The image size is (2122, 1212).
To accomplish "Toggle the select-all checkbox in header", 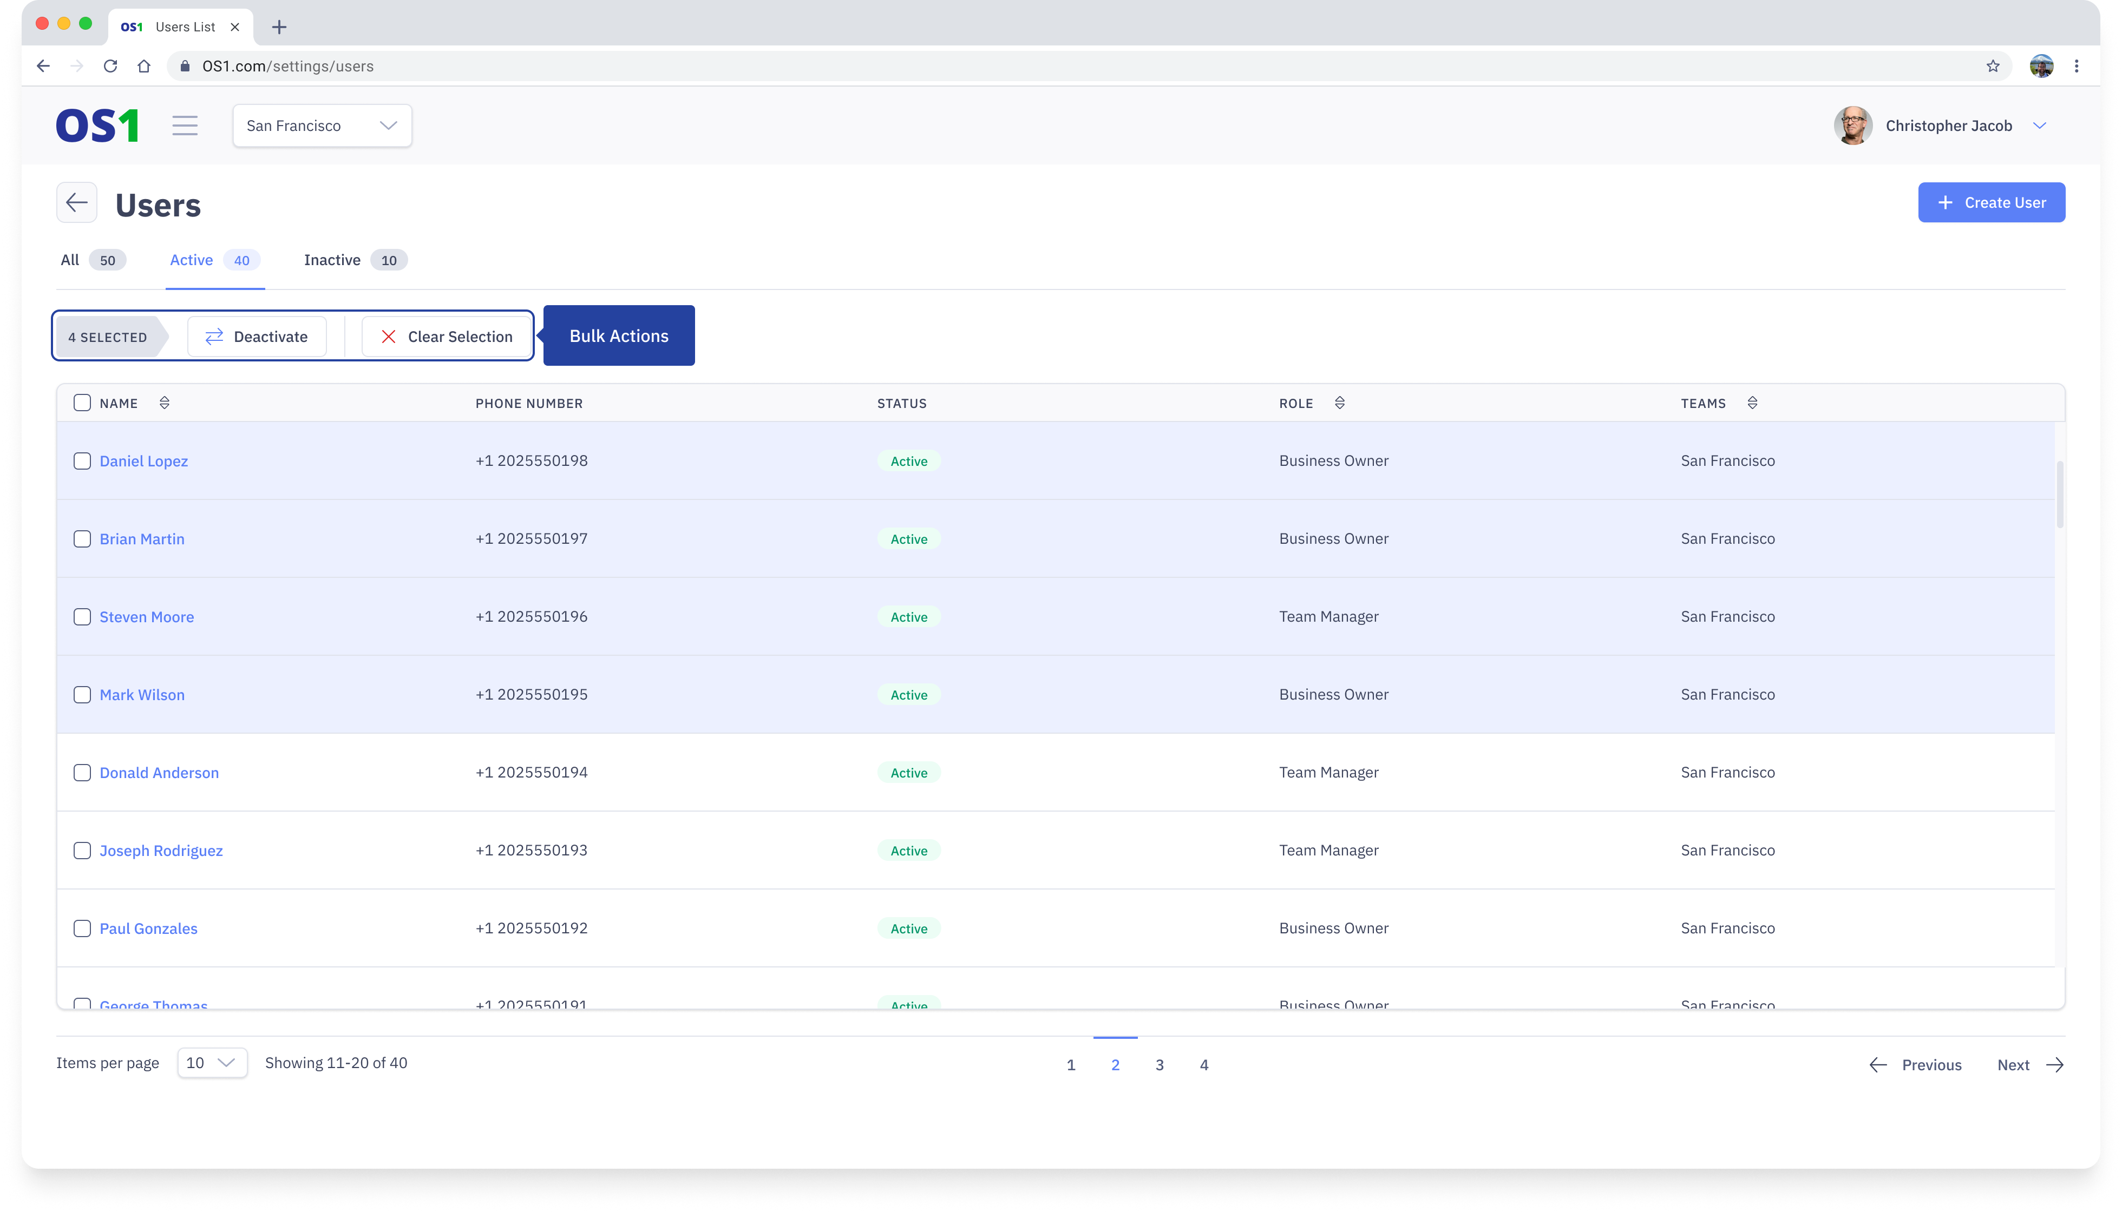I will (x=82, y=403).
